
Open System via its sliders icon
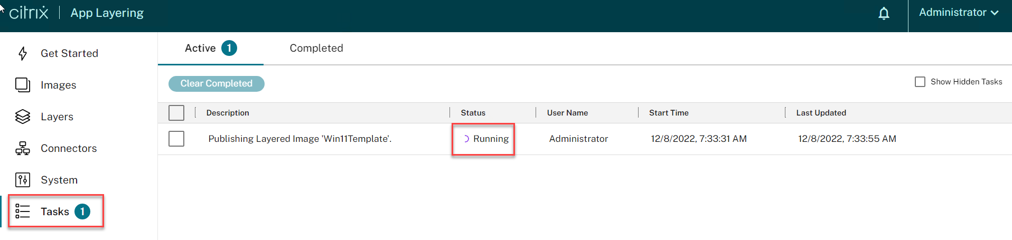23,180
